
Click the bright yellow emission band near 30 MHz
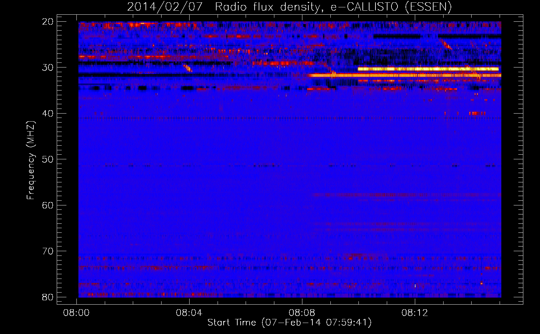tap(428, 69)
